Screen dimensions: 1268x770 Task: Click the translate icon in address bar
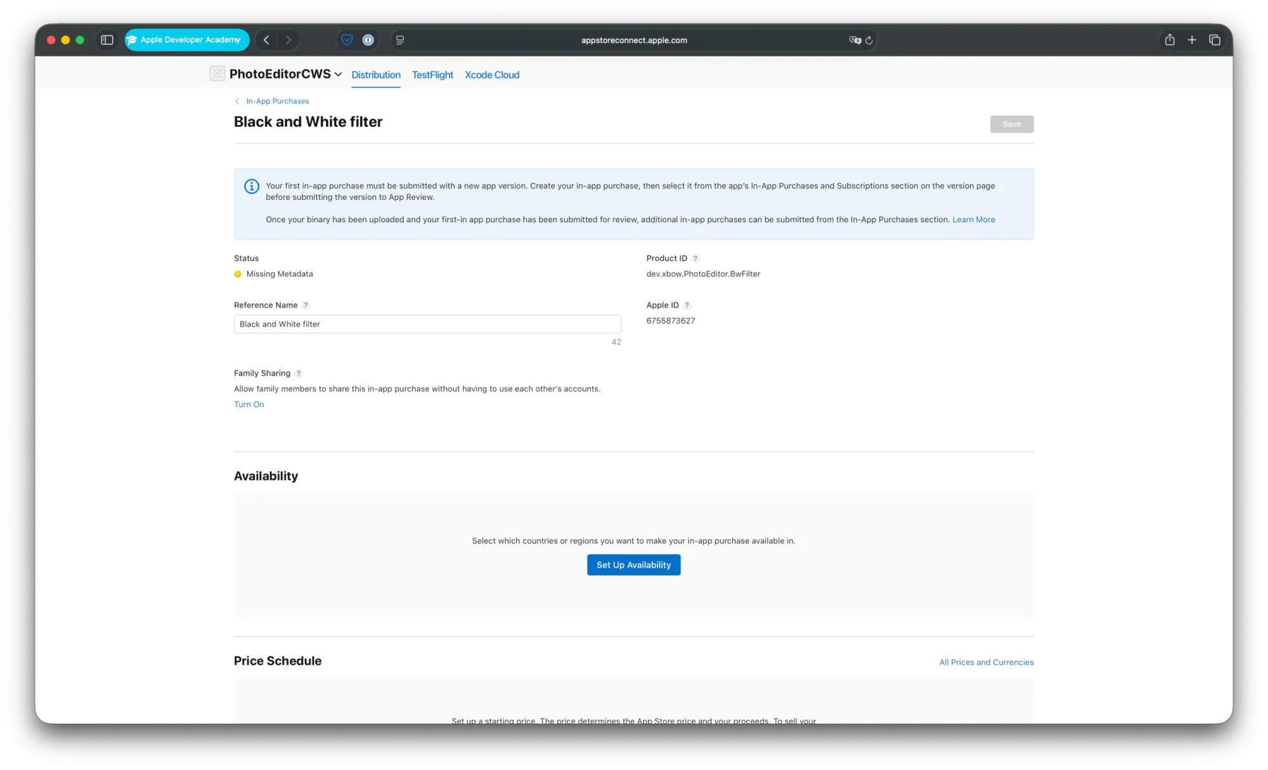[855, 40]
